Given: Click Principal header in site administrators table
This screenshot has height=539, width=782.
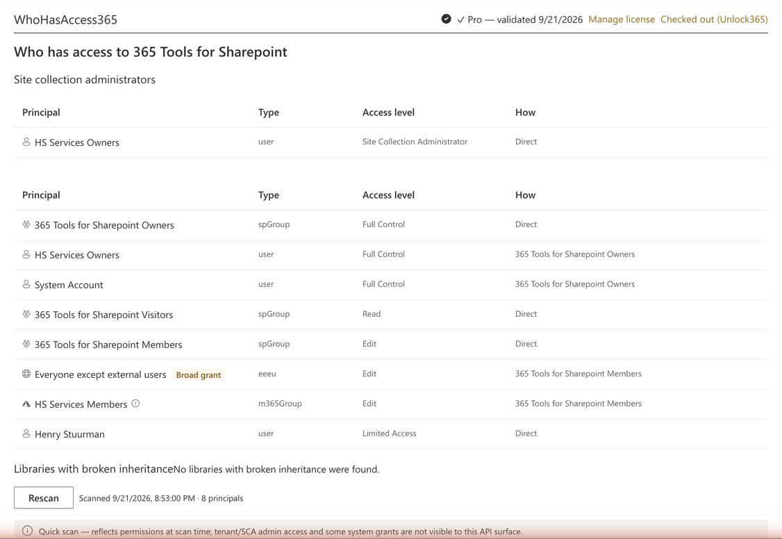Looking at the screenshot, I should [x=41, y=113].
